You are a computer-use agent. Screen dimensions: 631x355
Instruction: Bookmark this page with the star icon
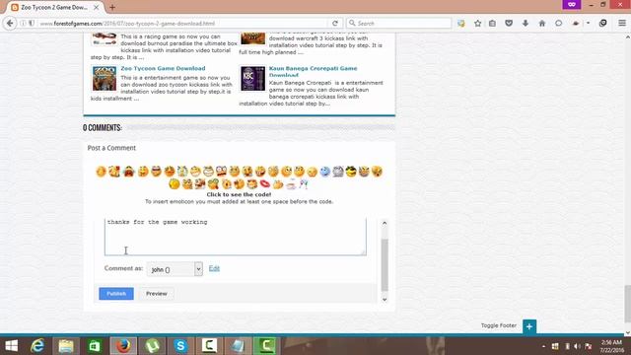click(x=477, y=24)
